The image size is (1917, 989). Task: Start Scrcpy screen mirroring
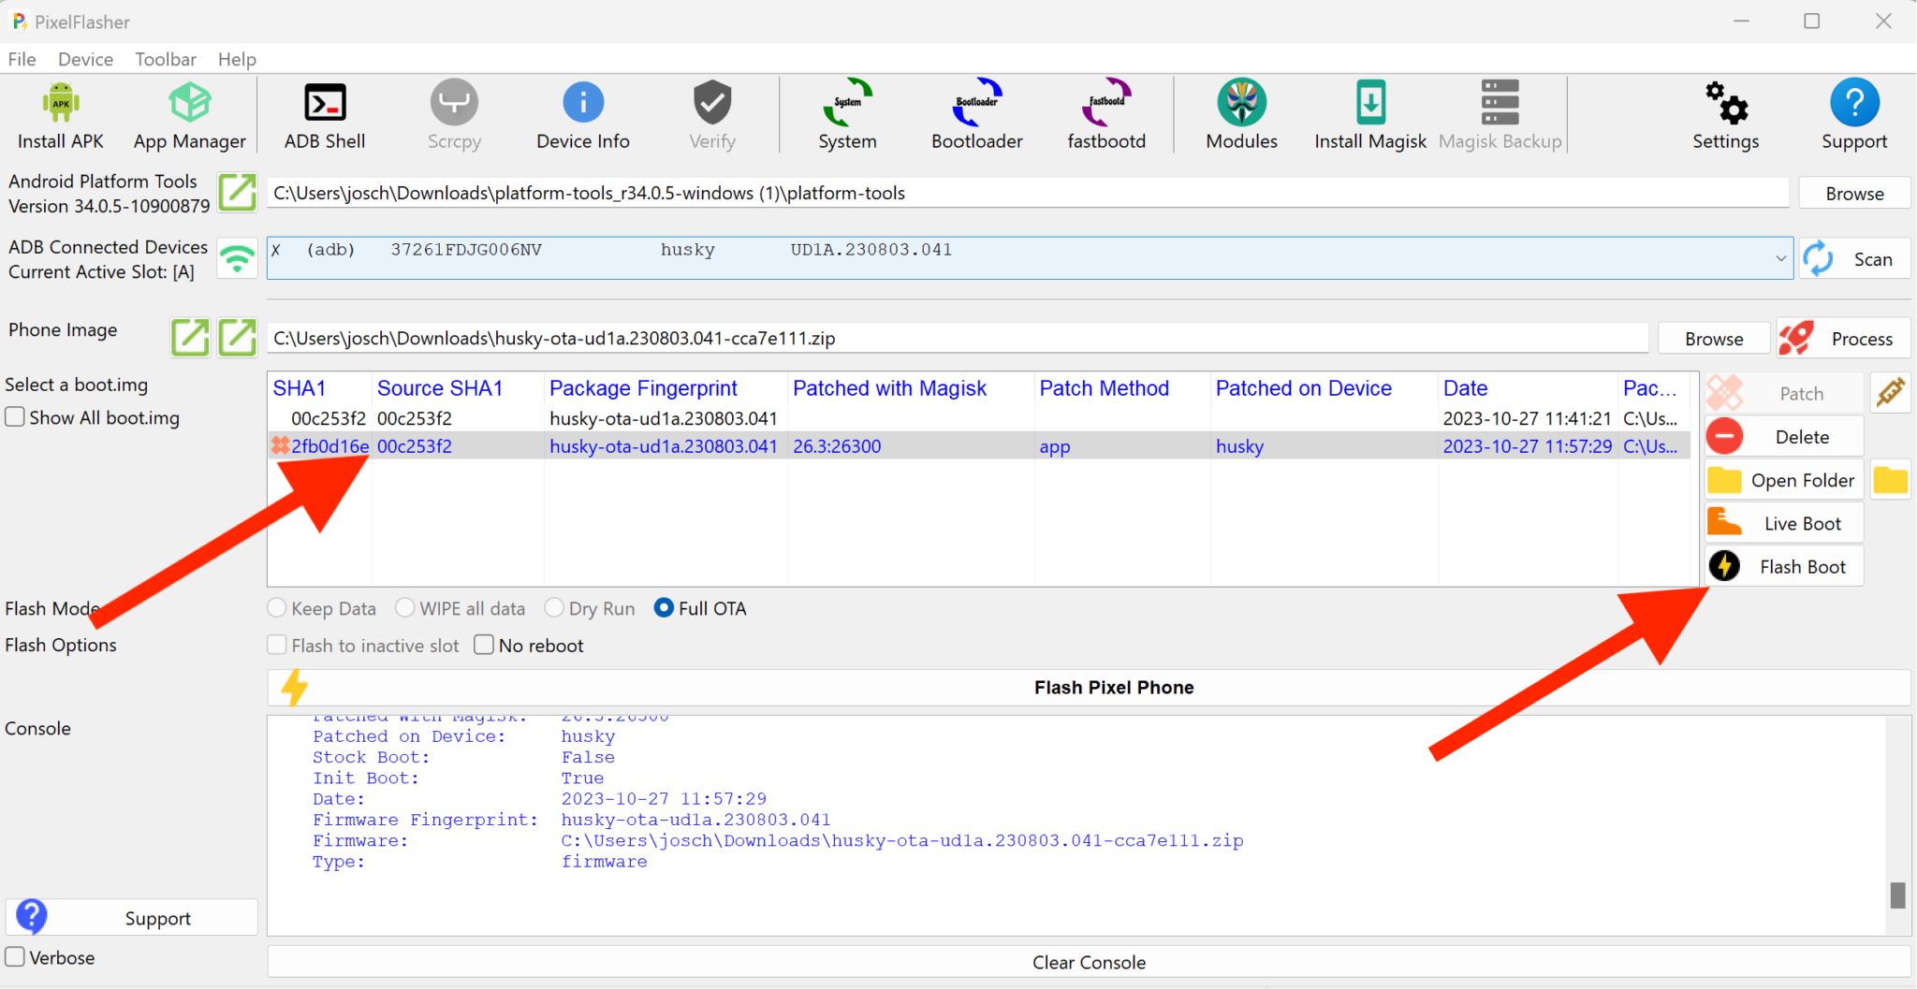point(454,115)
